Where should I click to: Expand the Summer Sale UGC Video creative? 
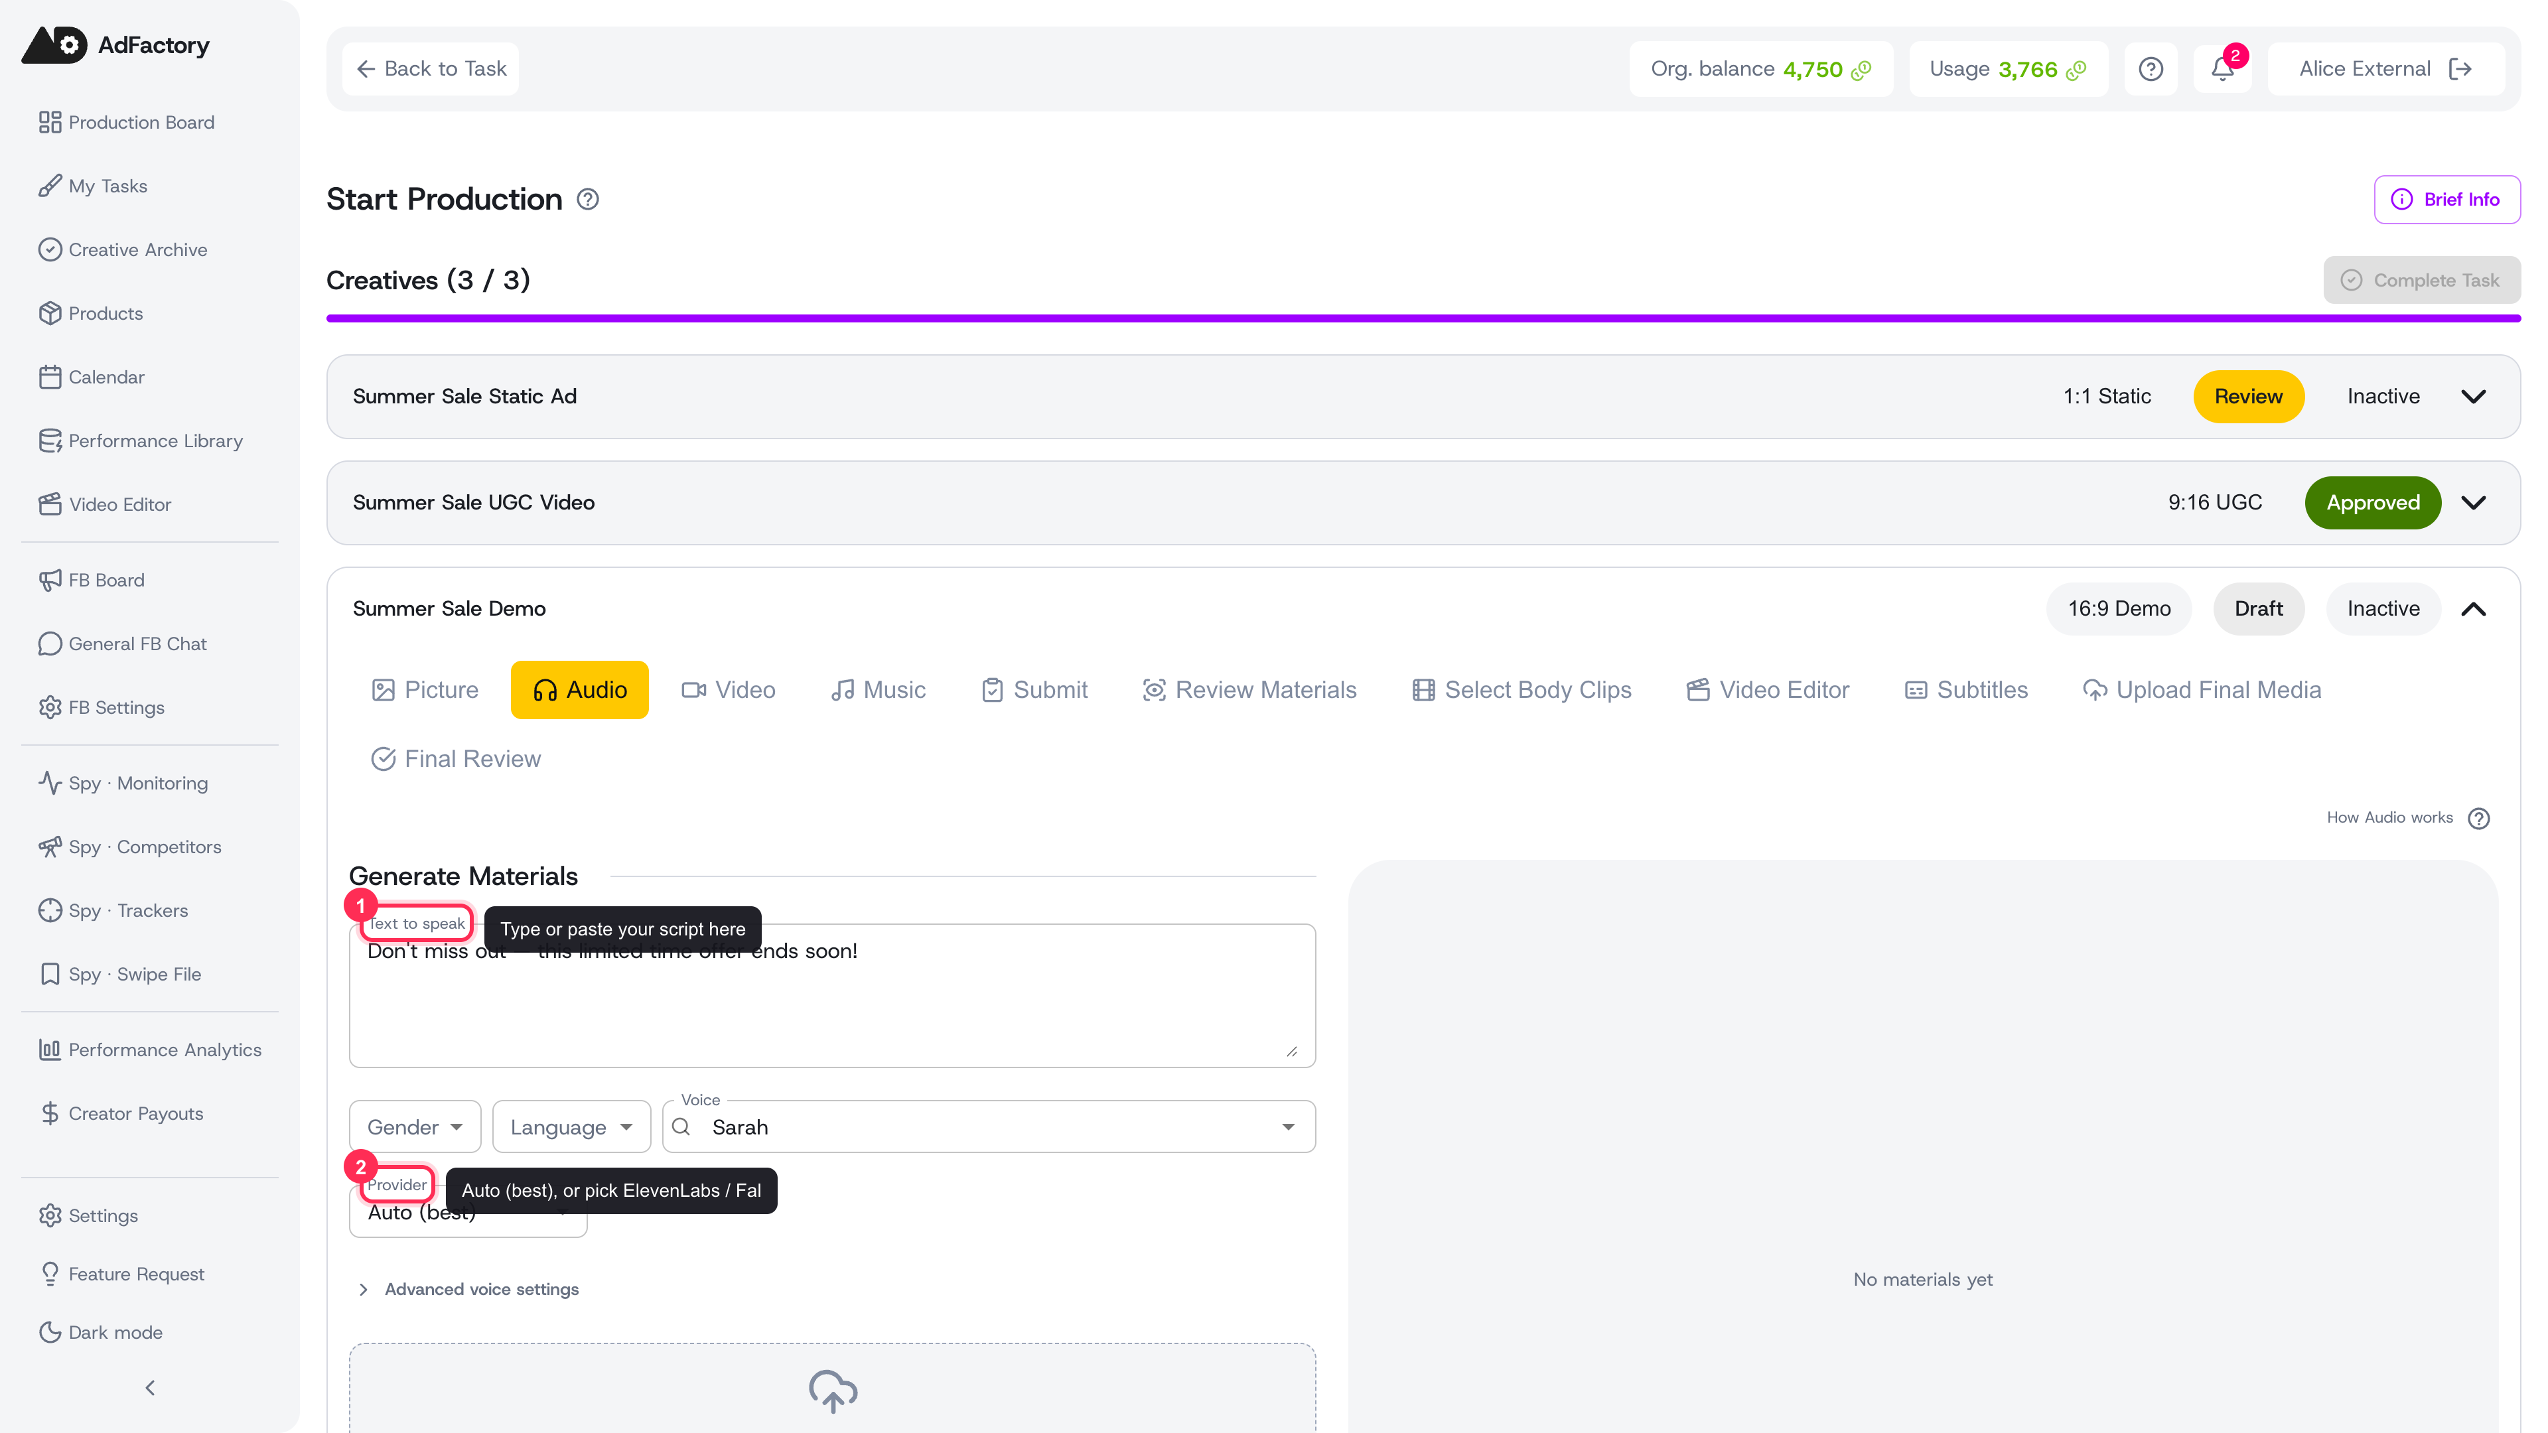pyautogui.click(x=2473, y=502)
